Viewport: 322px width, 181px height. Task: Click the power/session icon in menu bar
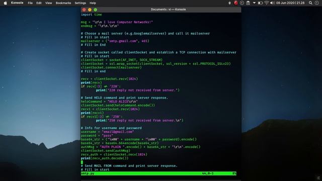tap(316, 3)
